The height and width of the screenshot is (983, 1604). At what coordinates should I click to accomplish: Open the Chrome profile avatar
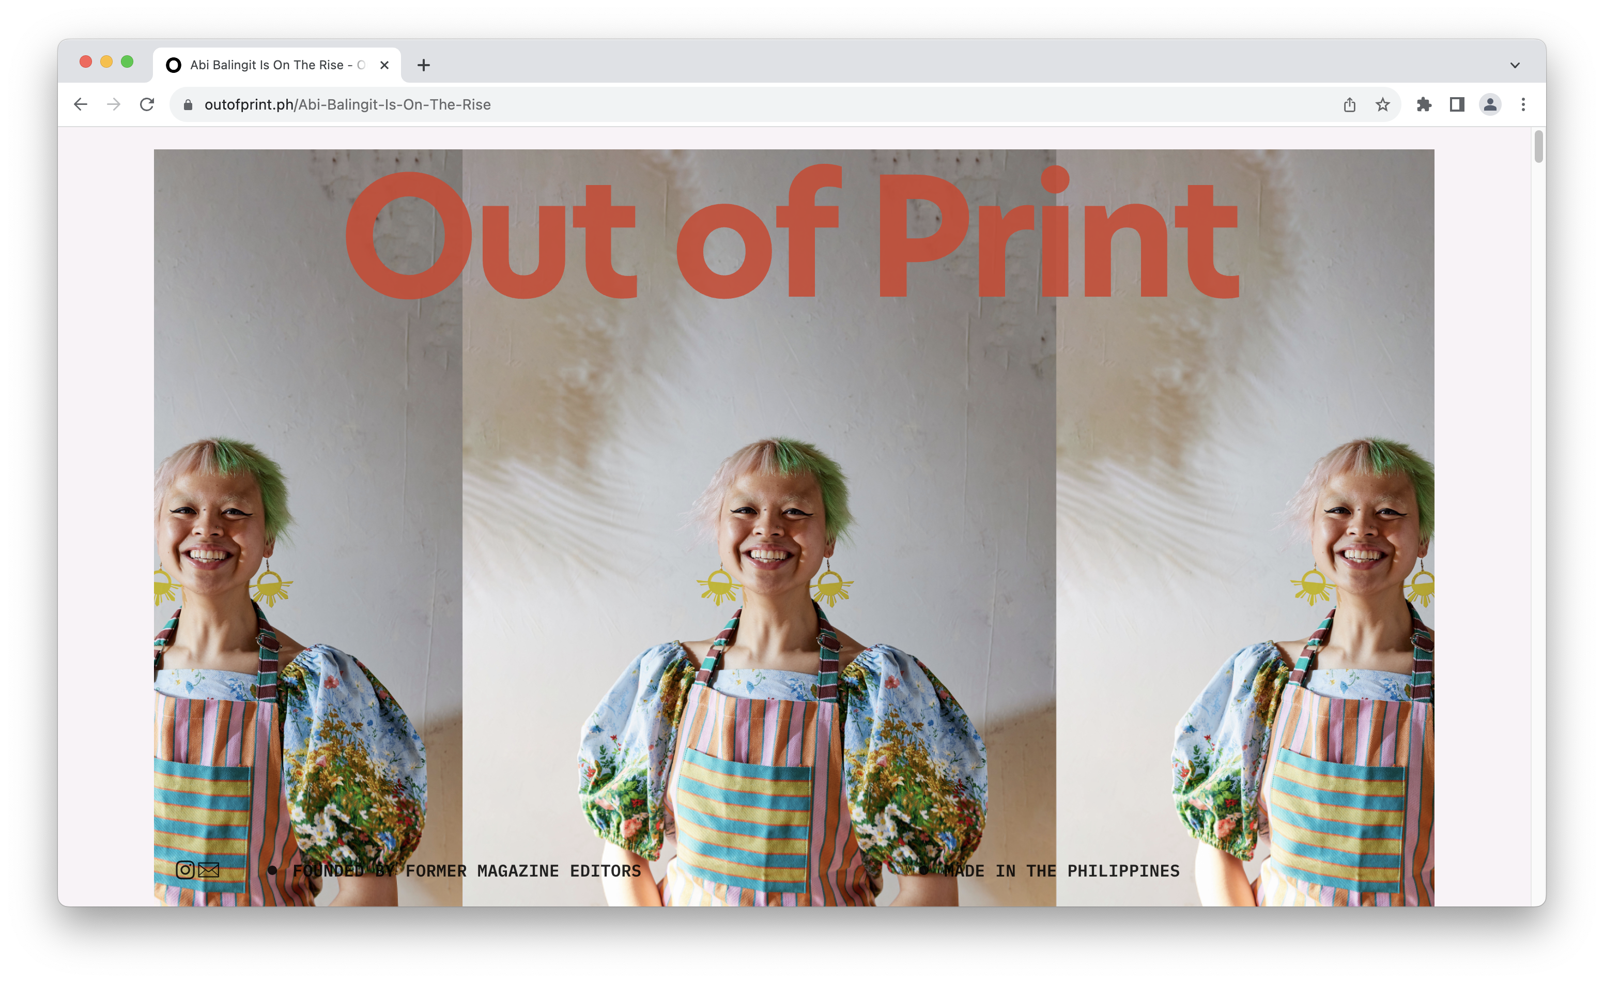coord(1490,105)
